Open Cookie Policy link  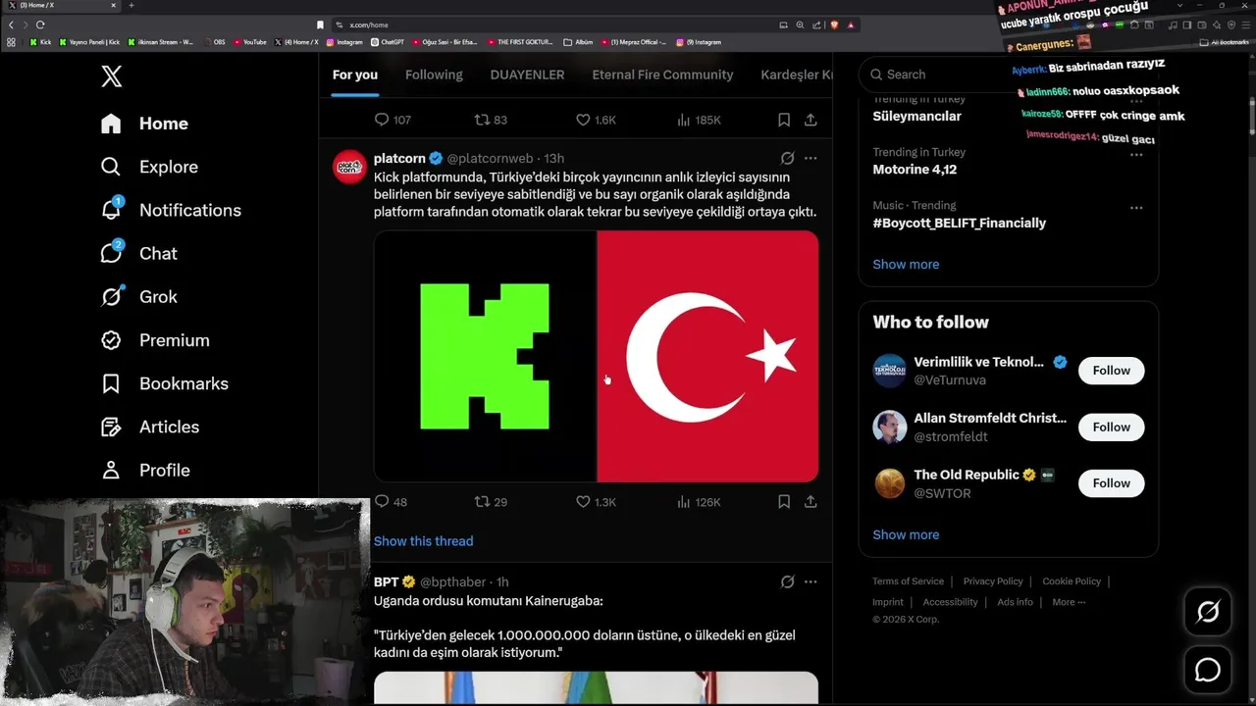point(1072,581)
